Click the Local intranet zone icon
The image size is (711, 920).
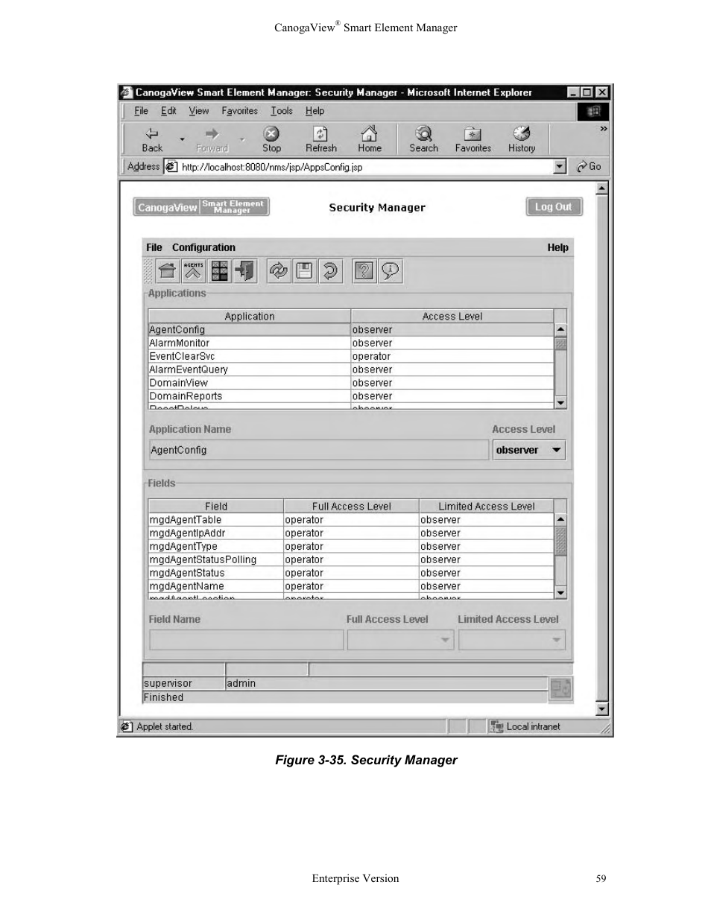coord(496,727)
